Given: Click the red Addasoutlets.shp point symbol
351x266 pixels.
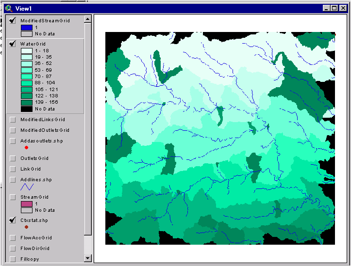Looking at the screenshot, I should click(26, 147).
